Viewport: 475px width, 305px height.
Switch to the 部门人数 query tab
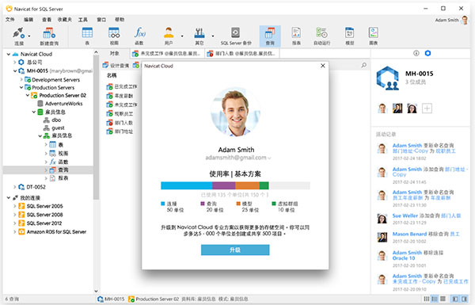pos(241,54)
